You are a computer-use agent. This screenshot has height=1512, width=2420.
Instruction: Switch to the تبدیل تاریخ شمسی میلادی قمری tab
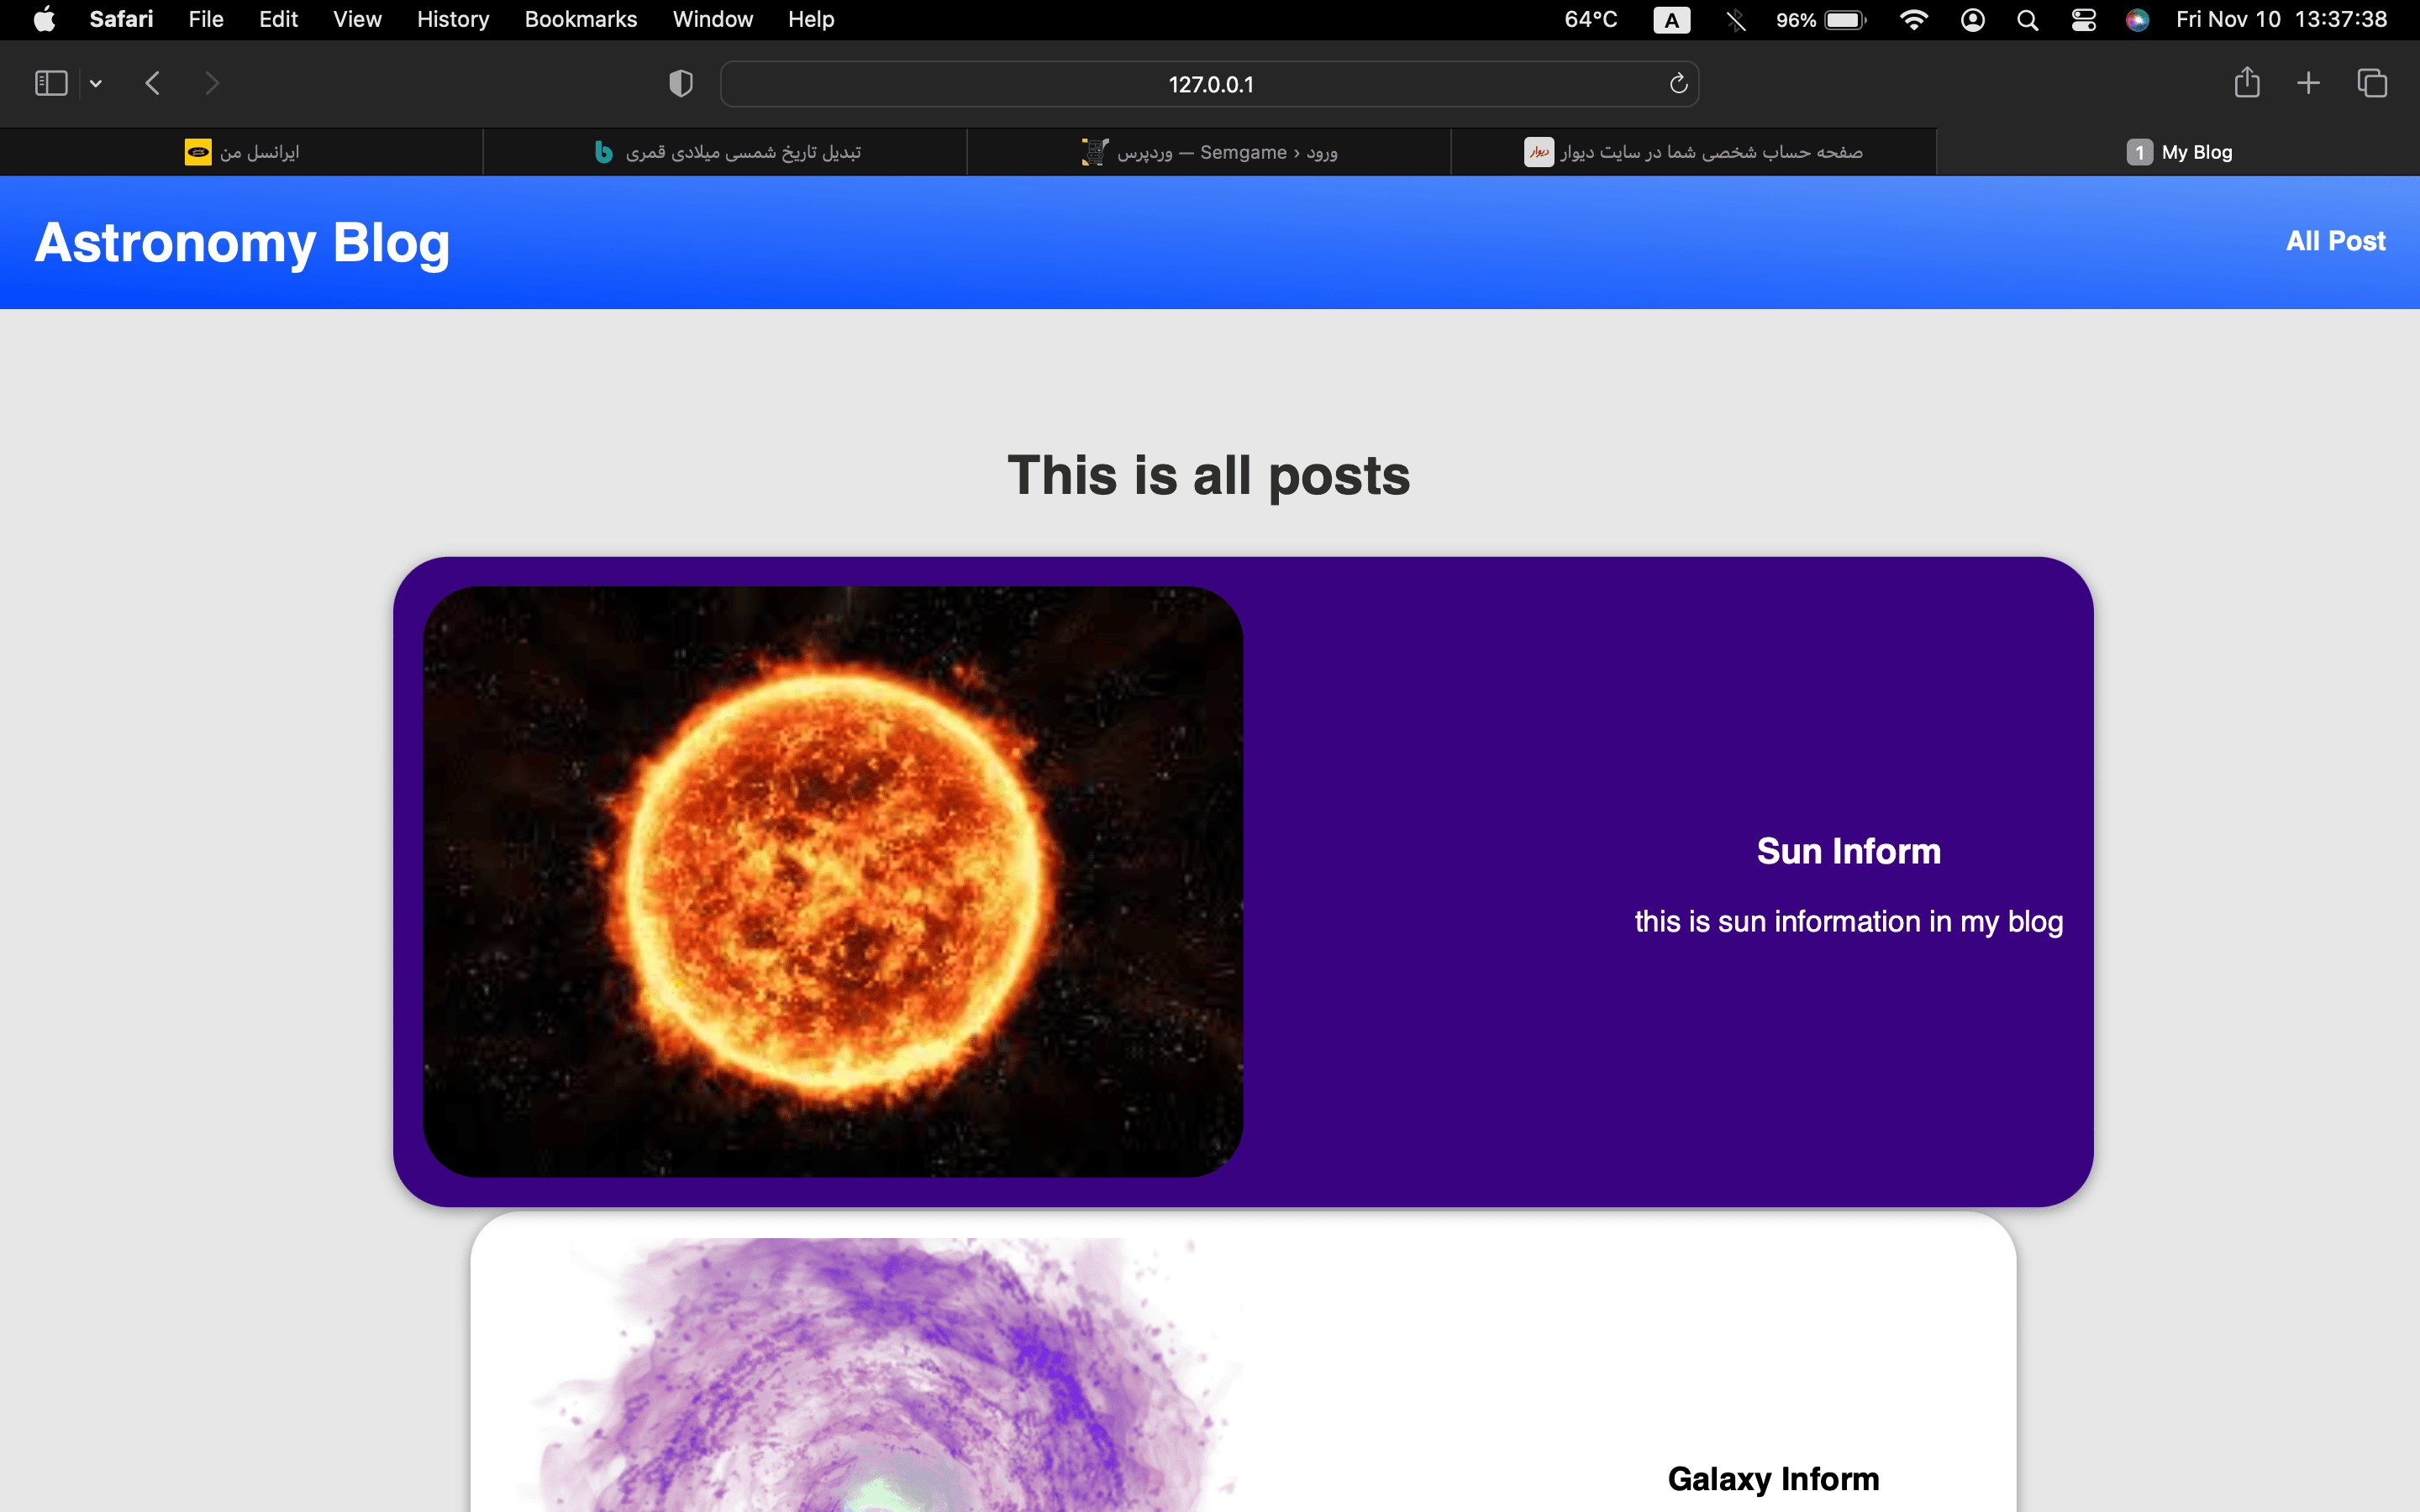(x=726, y=152)
